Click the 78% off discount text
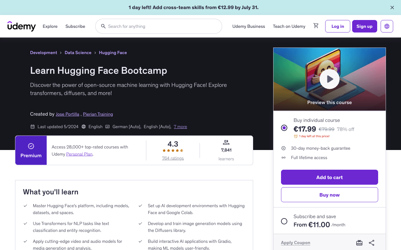 (346, 129)
